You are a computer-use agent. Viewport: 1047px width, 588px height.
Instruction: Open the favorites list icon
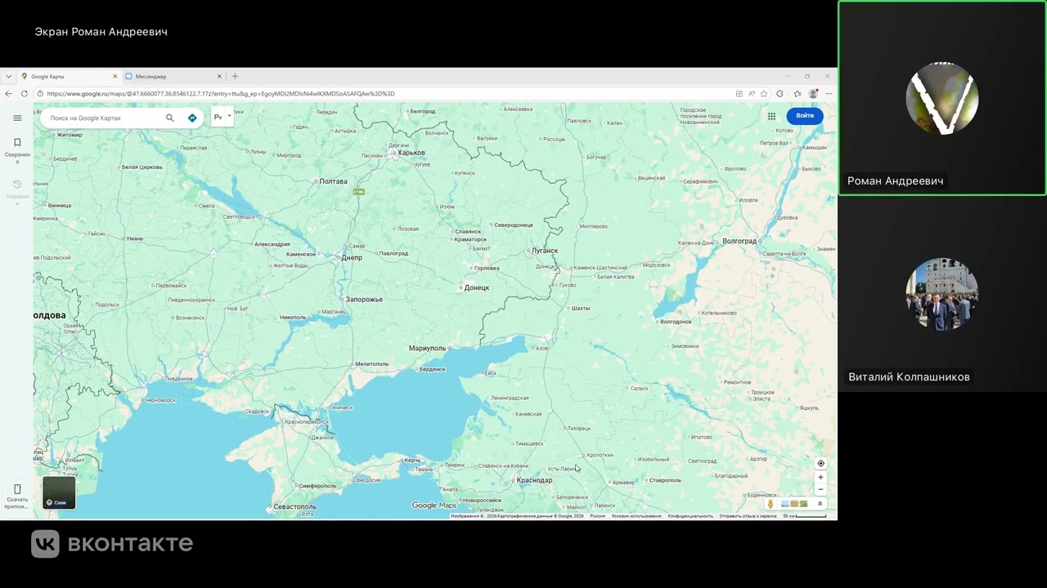click(x=798, y=94)
